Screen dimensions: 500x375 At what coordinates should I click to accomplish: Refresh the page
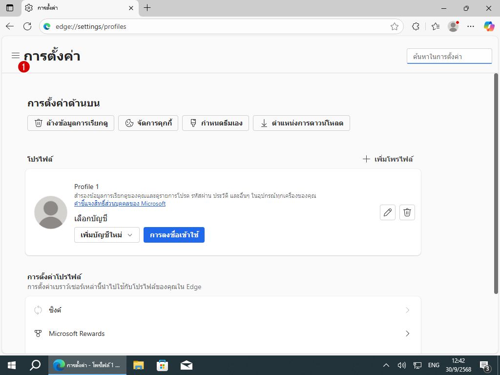click(x=27, y=26)
